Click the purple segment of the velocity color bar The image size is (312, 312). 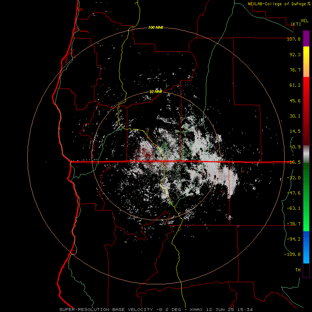[306, 38]
